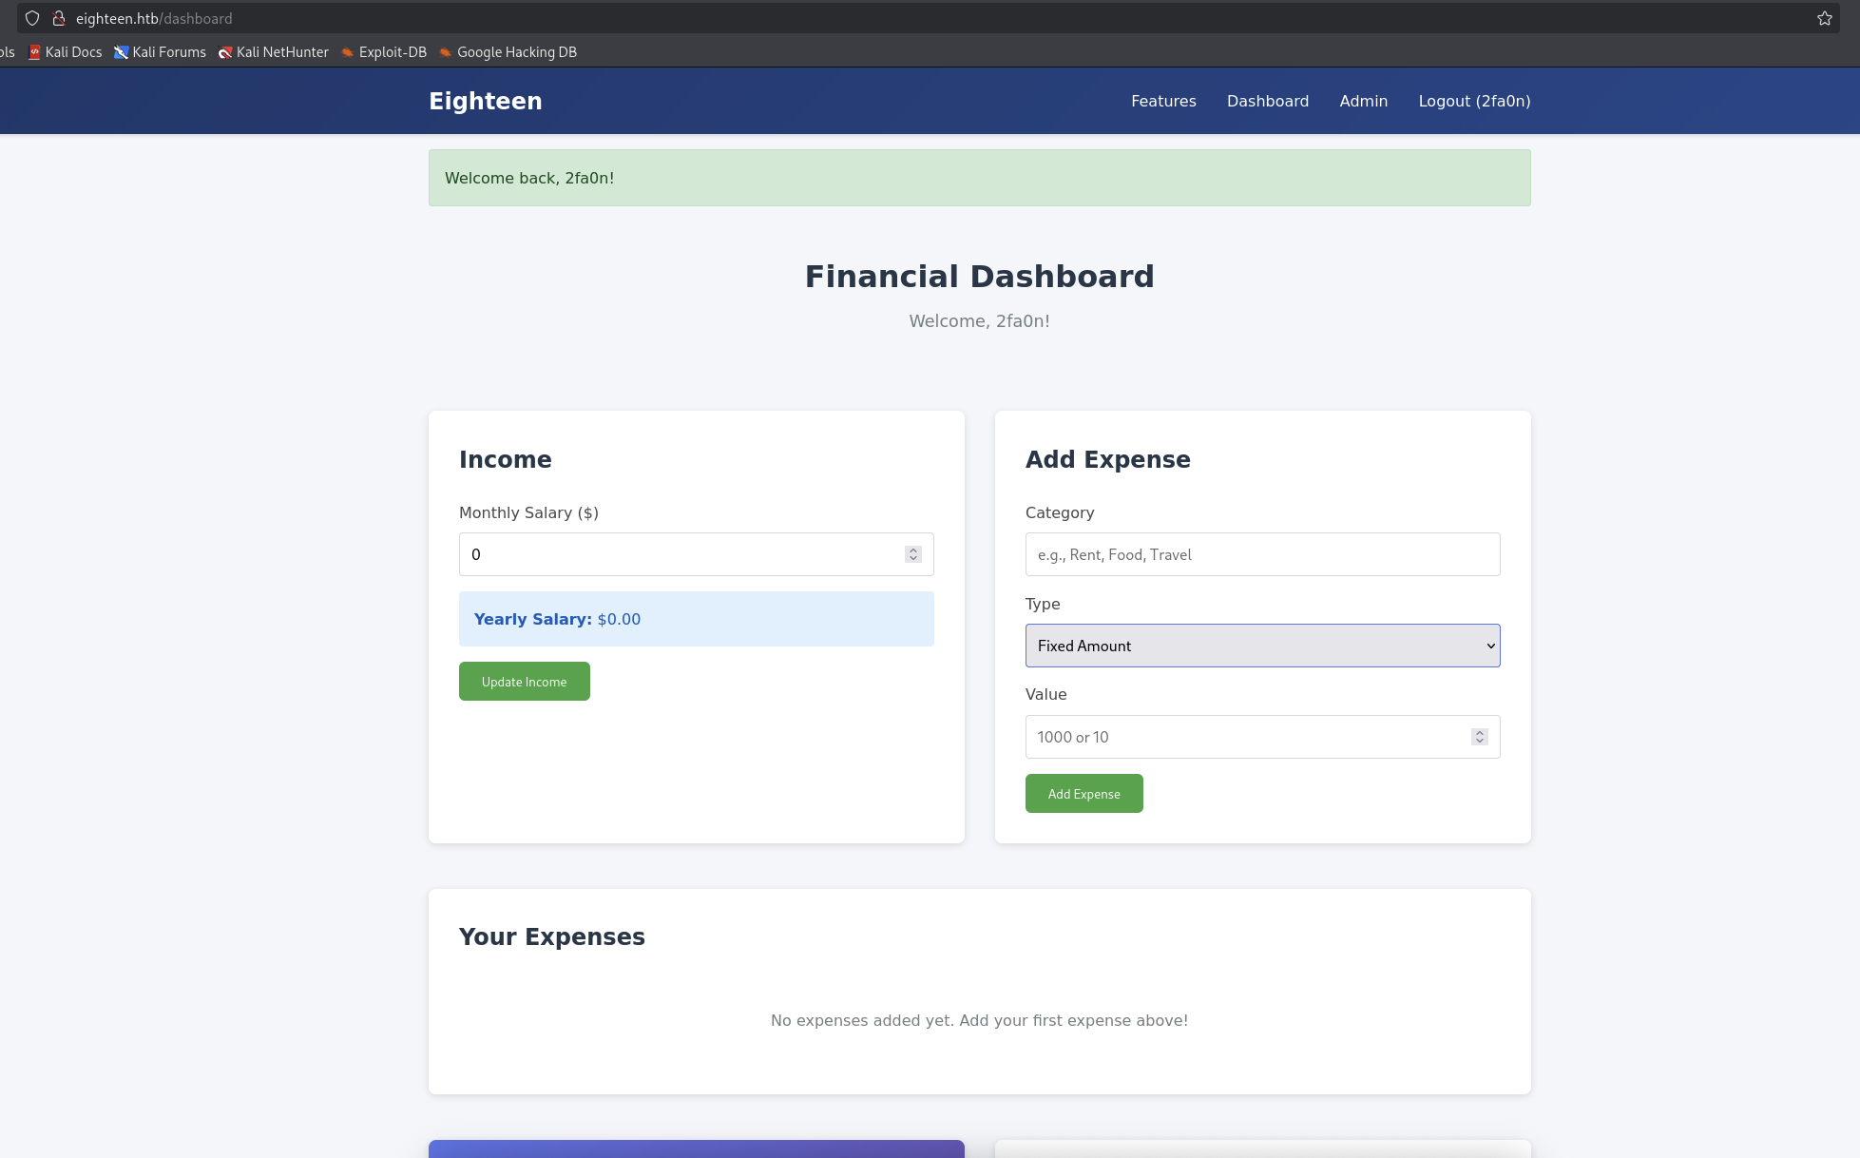Click the Update Income button
The image size is (1860, 1158).
[524, 681]
